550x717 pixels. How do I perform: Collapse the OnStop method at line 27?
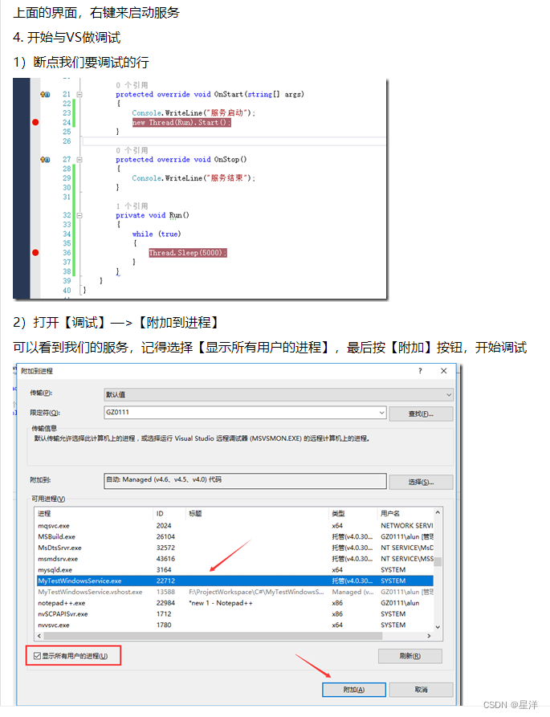[x=79, y=160]
